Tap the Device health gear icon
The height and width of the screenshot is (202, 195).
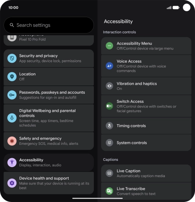[x=12, y=183]
